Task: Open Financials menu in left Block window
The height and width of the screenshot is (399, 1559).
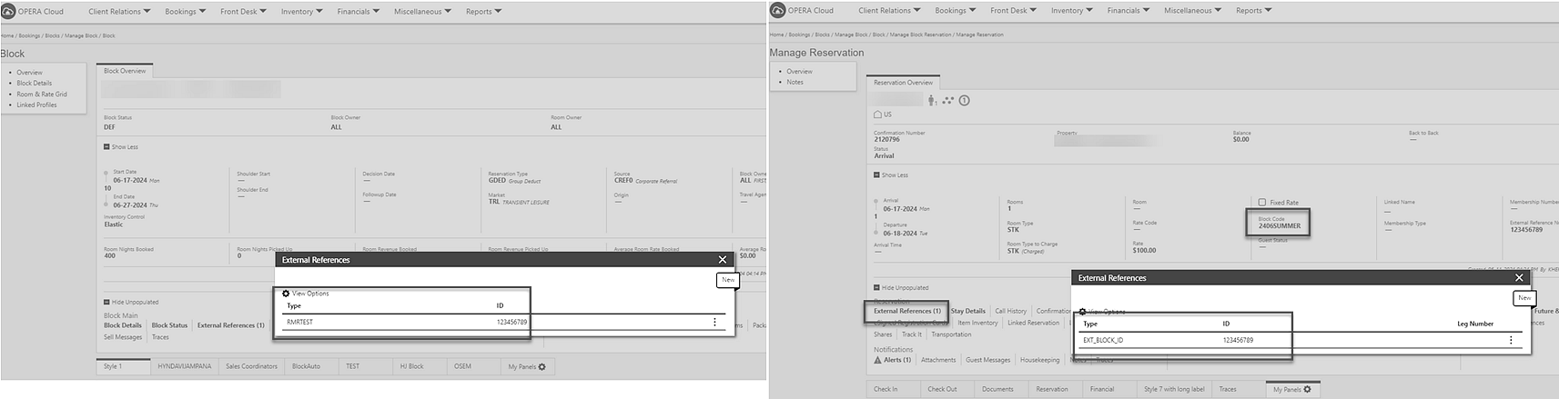Action: click(x=358, y=12)
